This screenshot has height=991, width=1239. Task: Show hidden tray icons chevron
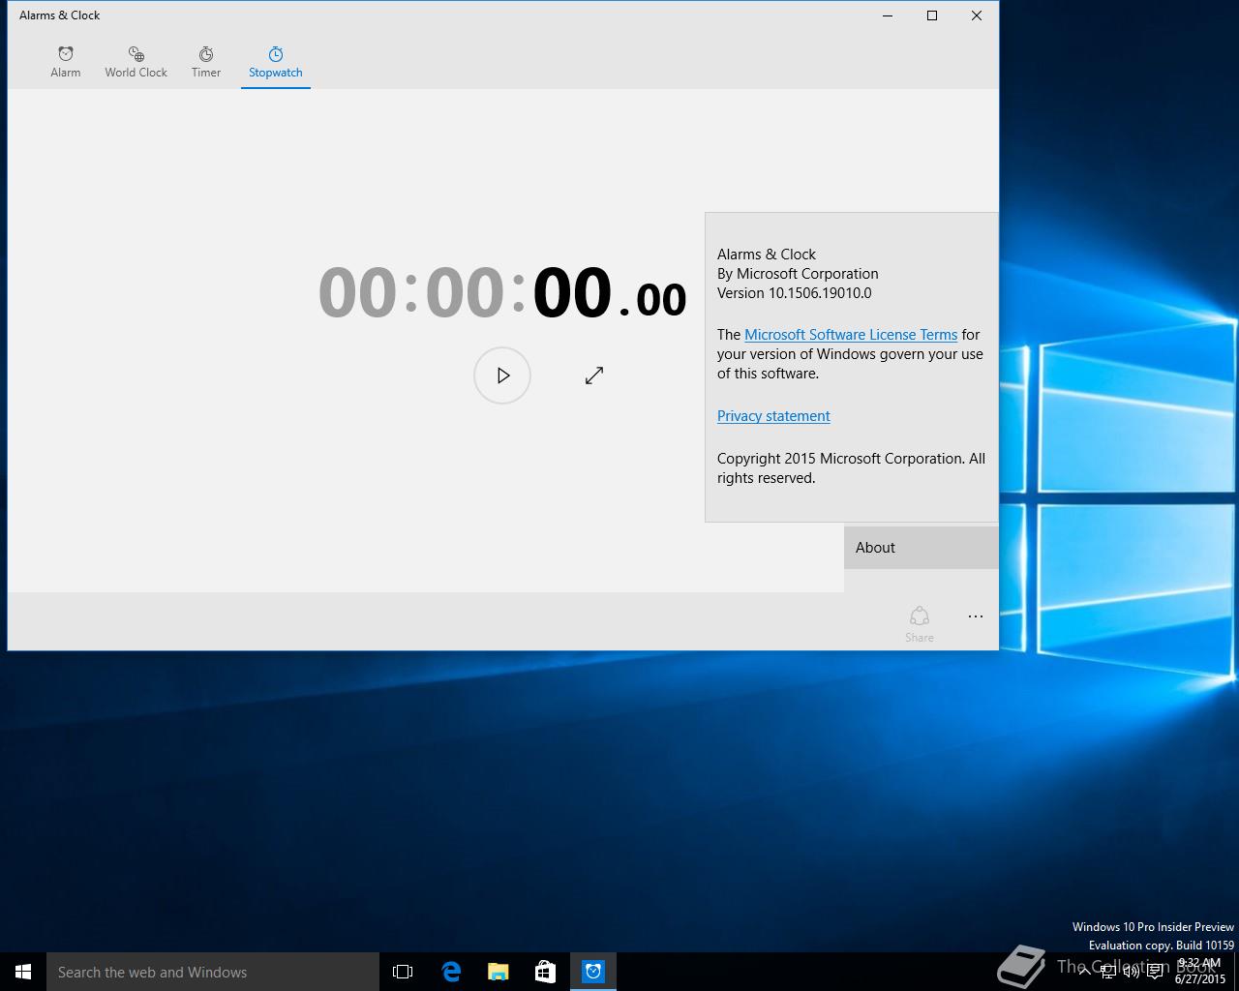pyautogui.click(x=1084, y=972)
